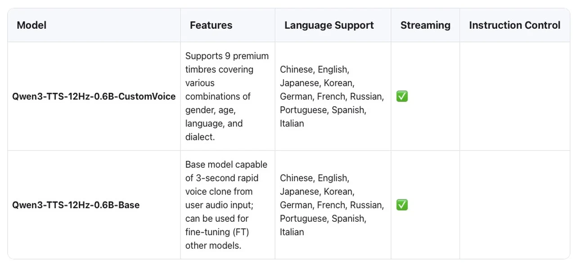Click 'German, French, Russian,' in the Base row
The height and width of the screenshot is (265, 576).
(332, 205)
